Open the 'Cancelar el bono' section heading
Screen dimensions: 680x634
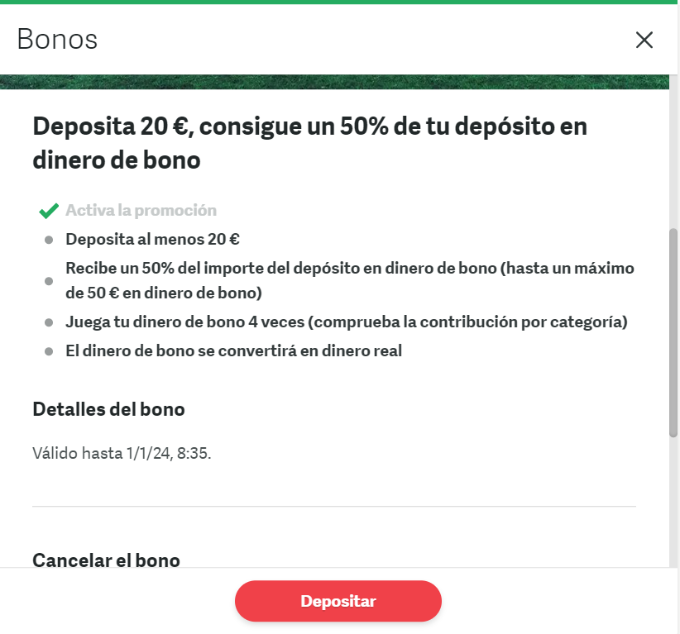point(106,560)
